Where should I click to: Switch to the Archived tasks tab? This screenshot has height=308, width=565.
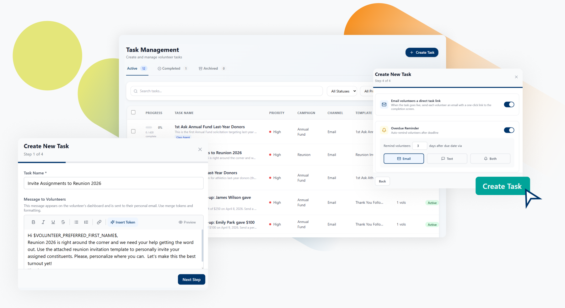(212, 68)
